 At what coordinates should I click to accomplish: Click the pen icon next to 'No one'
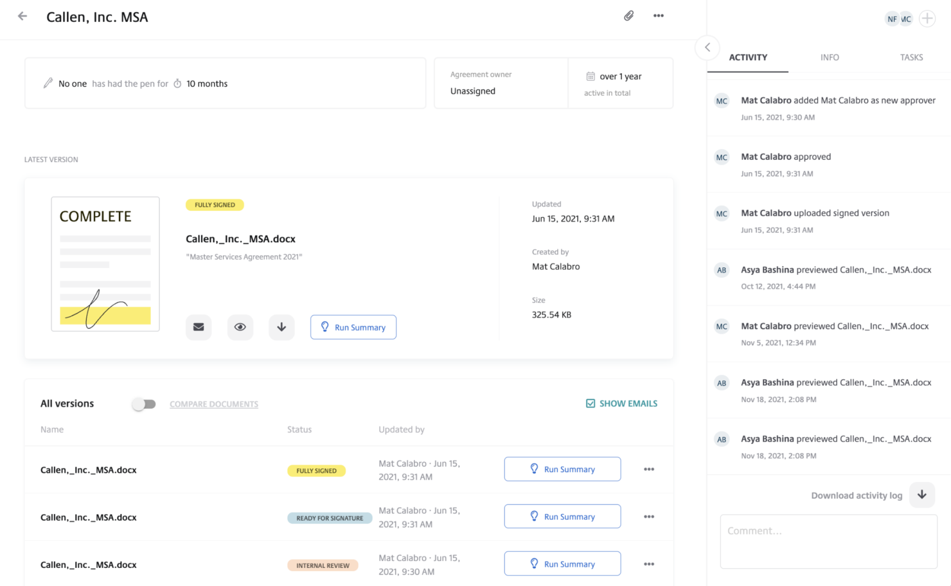[47, 83]
